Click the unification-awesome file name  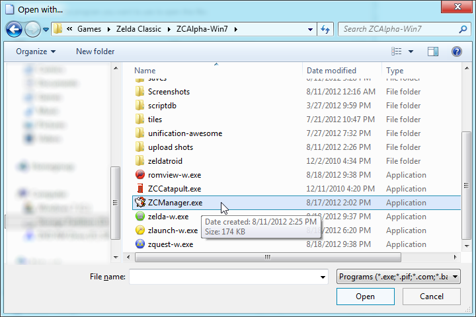(185, 133)
